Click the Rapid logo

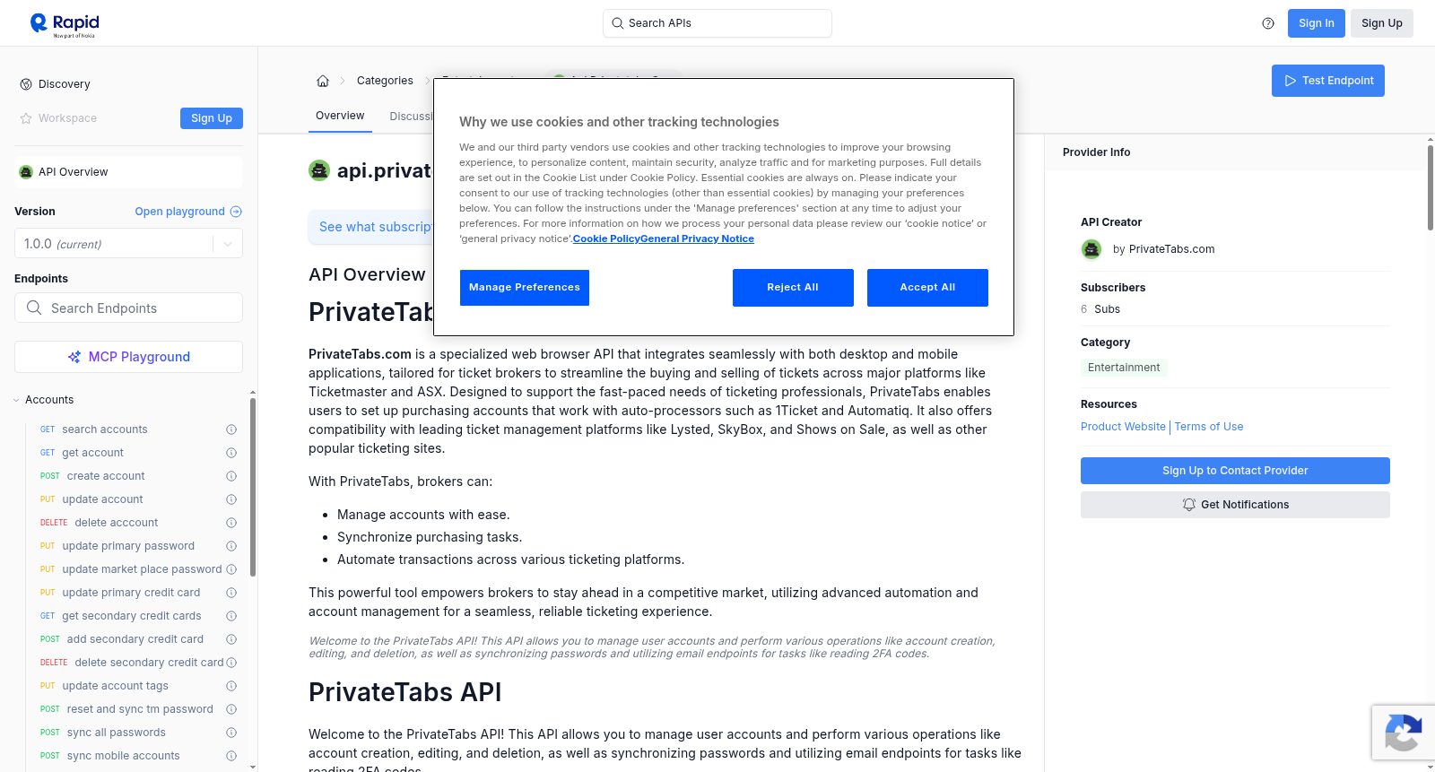pos(65,24)
